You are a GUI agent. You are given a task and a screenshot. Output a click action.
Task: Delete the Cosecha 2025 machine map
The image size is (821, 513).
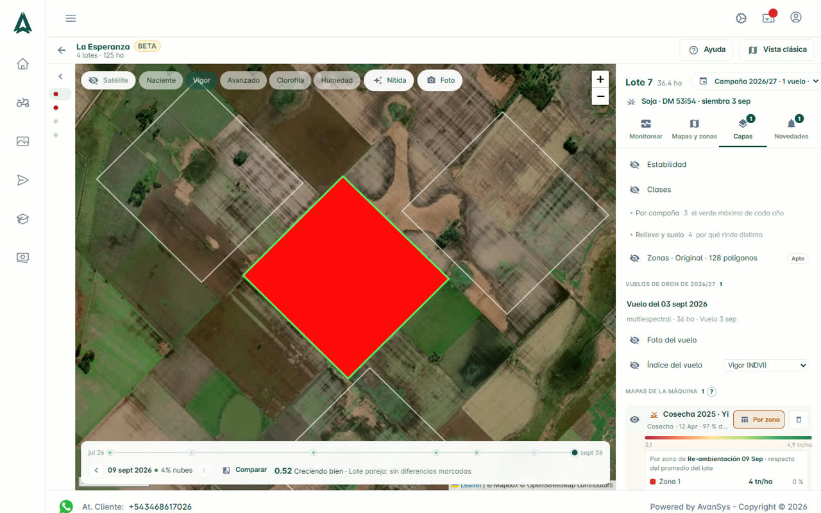799,420
